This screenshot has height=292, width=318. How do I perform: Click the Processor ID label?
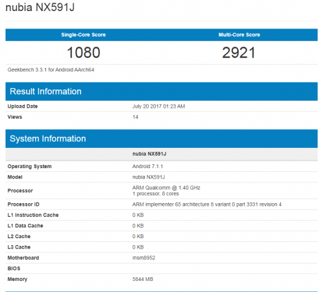23,204
